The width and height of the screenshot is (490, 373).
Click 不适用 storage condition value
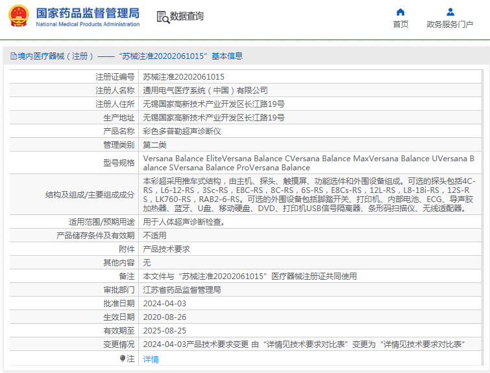click(154, 236)
